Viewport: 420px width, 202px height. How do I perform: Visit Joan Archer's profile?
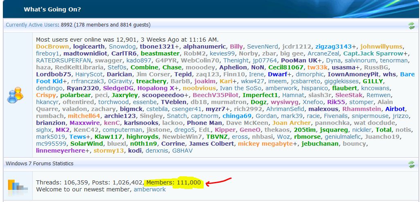point(292,123)
